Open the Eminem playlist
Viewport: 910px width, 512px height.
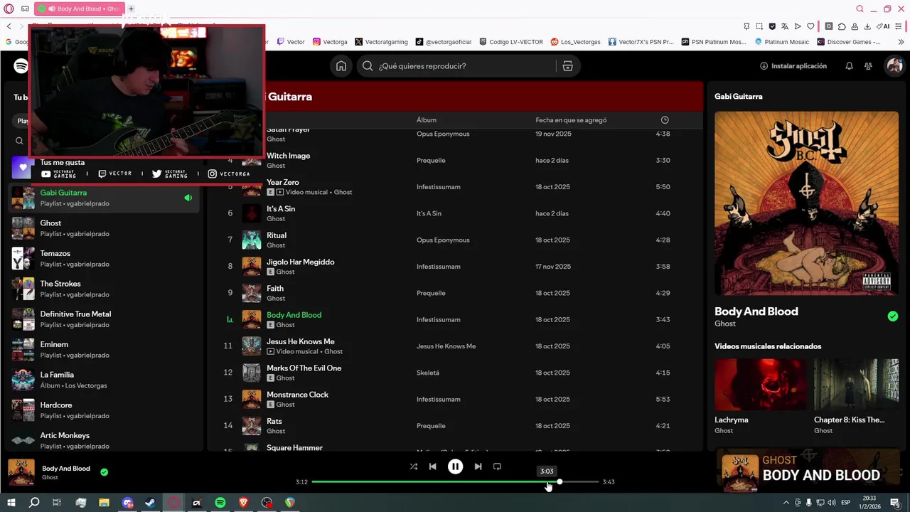(x=104, y=350)
